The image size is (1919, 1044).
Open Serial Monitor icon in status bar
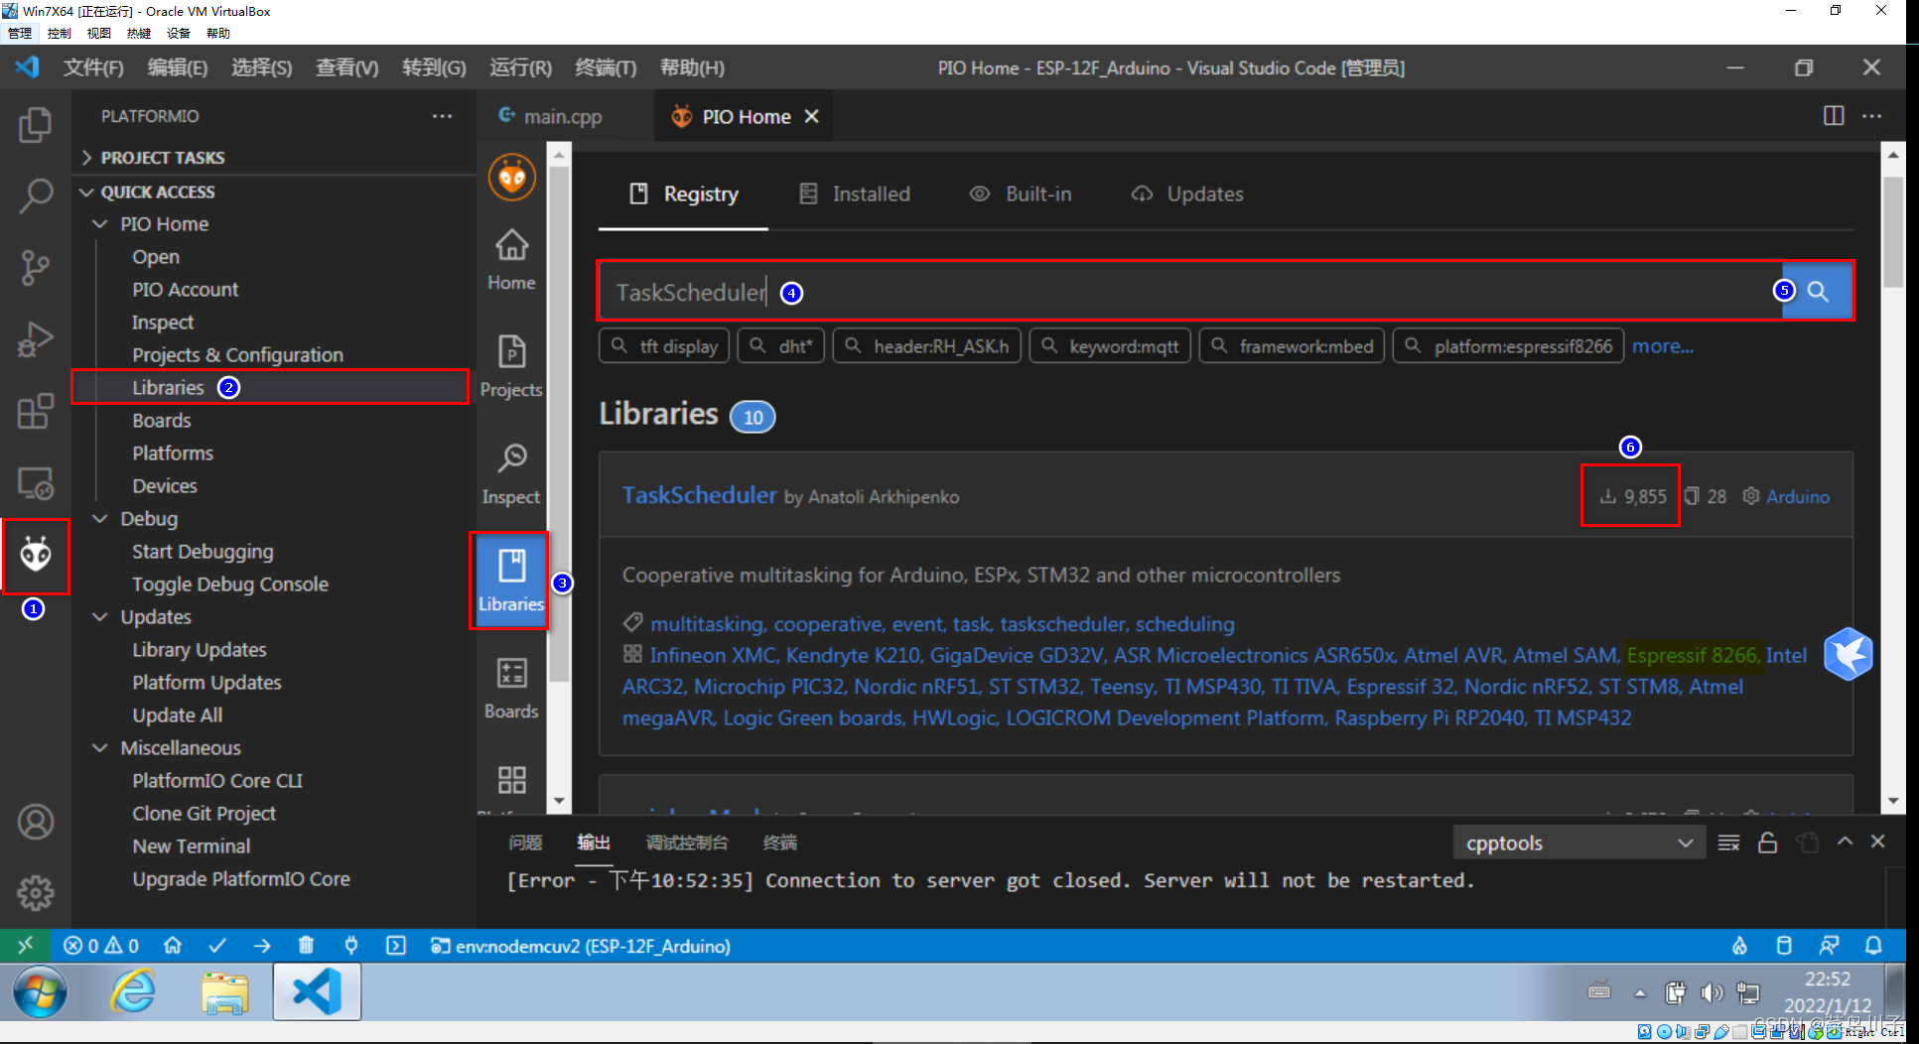click(351, 945)
